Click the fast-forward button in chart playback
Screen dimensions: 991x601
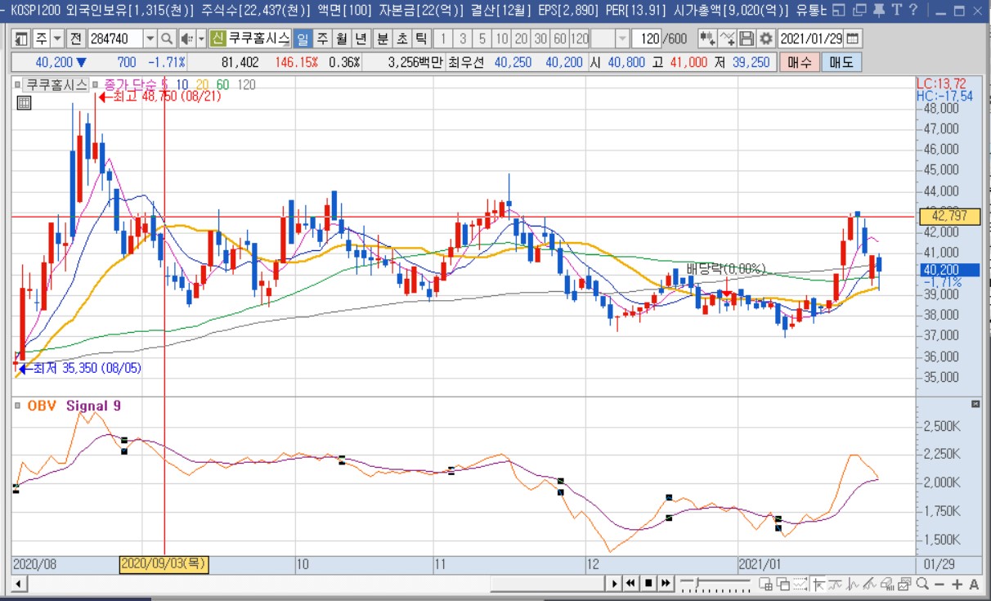tap(666, 584)
